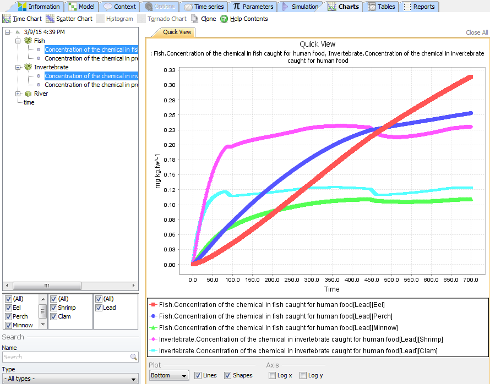Expand the River tree node
Screen dimensions: 490x384
18,94
